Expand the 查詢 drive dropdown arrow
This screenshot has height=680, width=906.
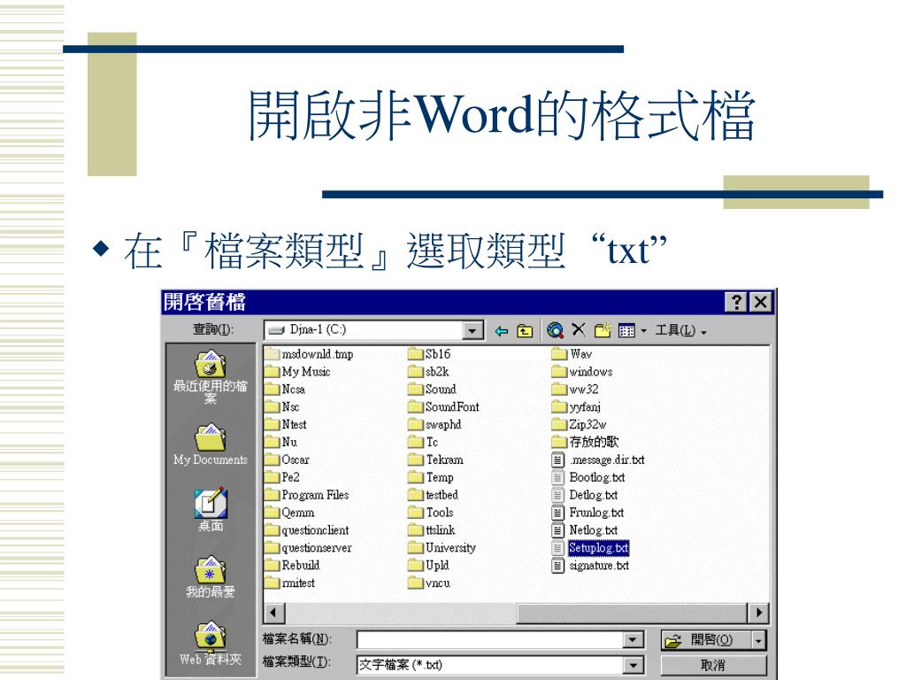[472, 330]
